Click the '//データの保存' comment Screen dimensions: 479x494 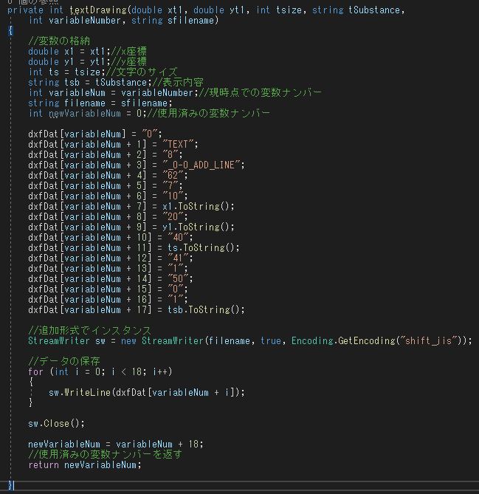point(64,362)
